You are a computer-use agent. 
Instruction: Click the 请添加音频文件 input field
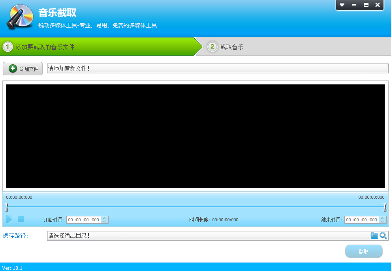click(217, 68)
